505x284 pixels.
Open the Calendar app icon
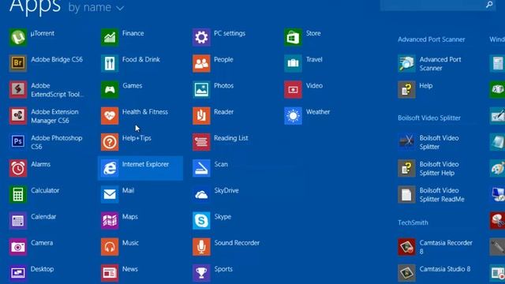pyautogui.click(x=17, y=221)
